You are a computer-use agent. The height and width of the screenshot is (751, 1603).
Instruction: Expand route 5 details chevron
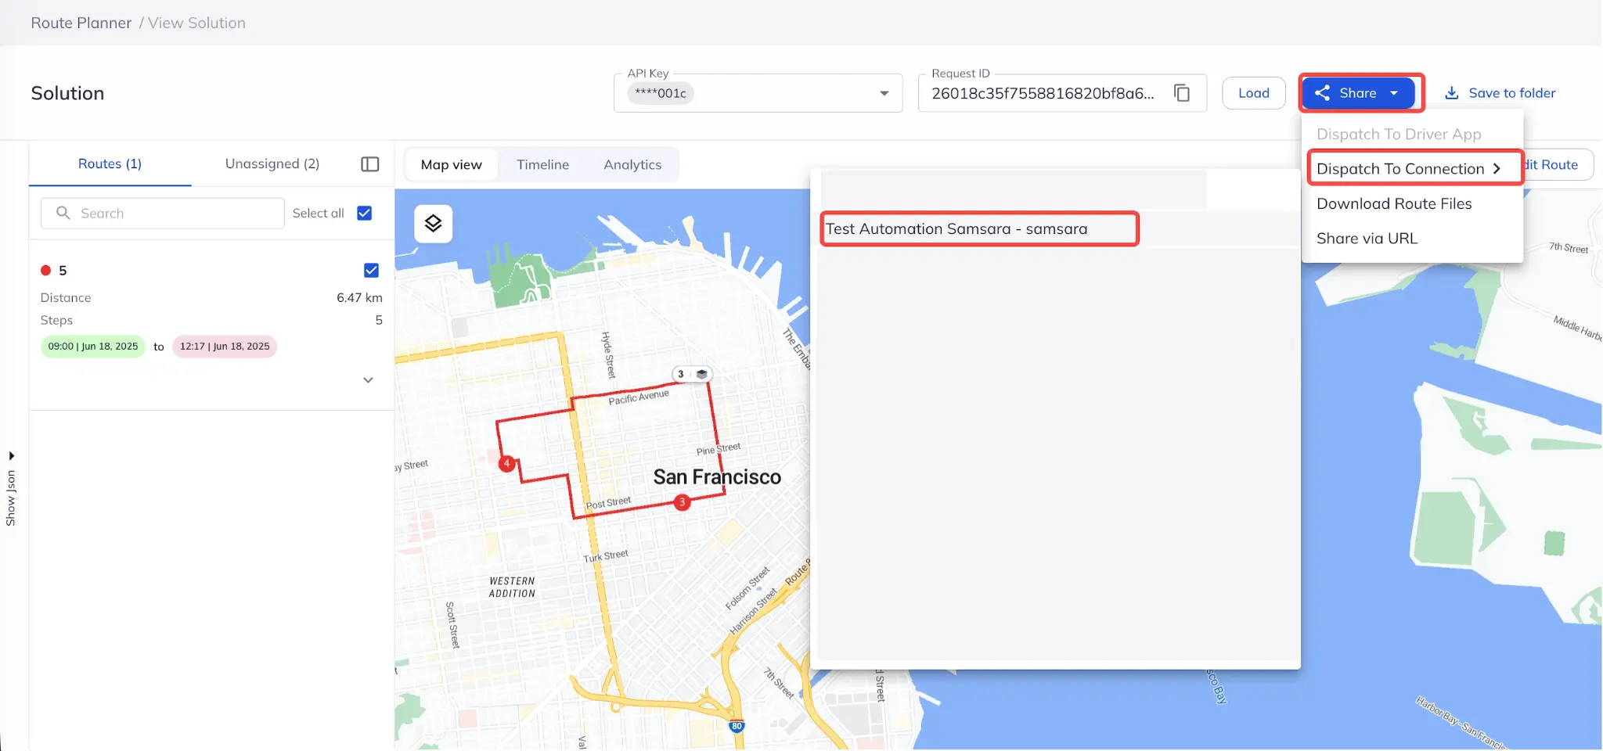pos(368,380)
